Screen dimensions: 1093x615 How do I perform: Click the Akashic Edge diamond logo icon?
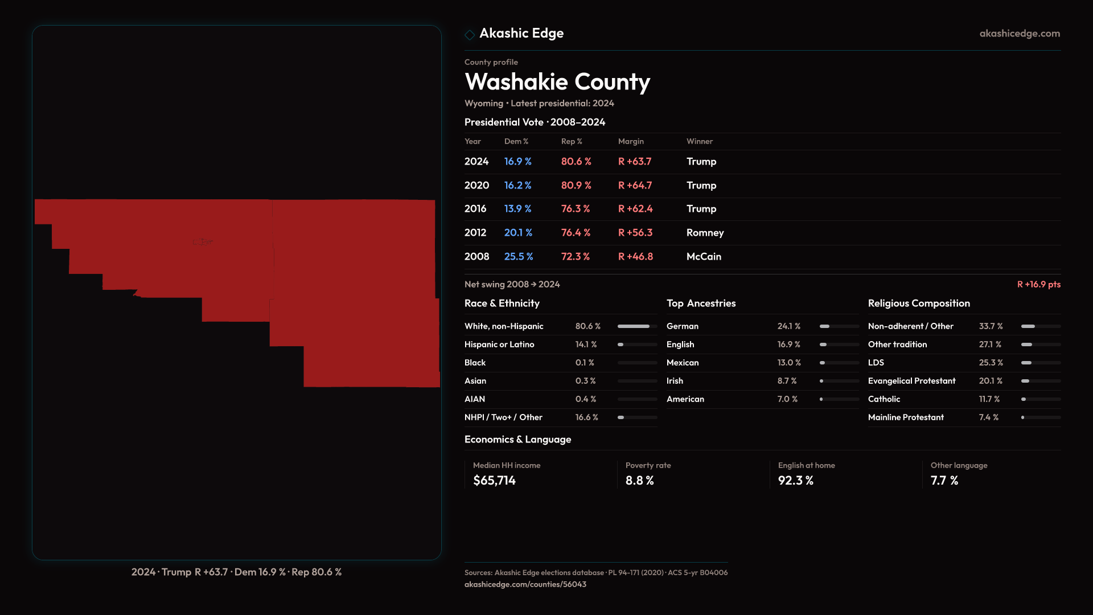[470, 35]
